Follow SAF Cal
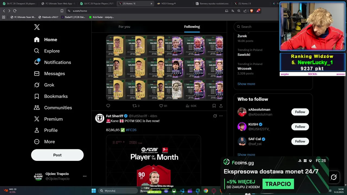Image resolution: width=347 pixels, height=195 pixels. coord(300,141)
